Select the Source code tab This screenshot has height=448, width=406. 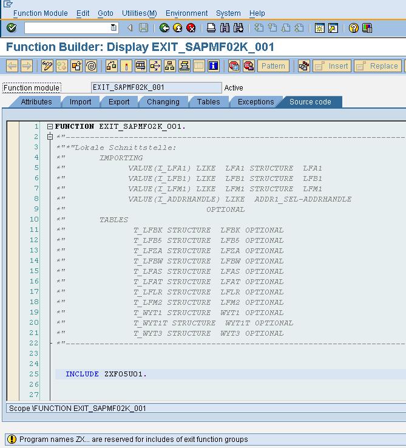[x=310, y=102]
